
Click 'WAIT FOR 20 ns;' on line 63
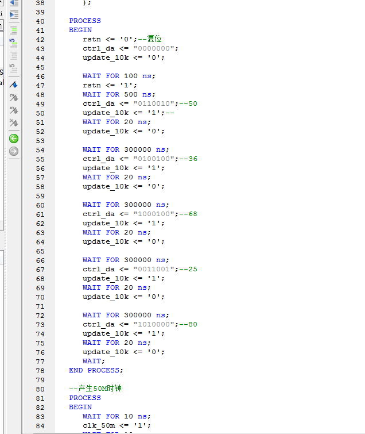pyautogui.click(x=117, y=232)
